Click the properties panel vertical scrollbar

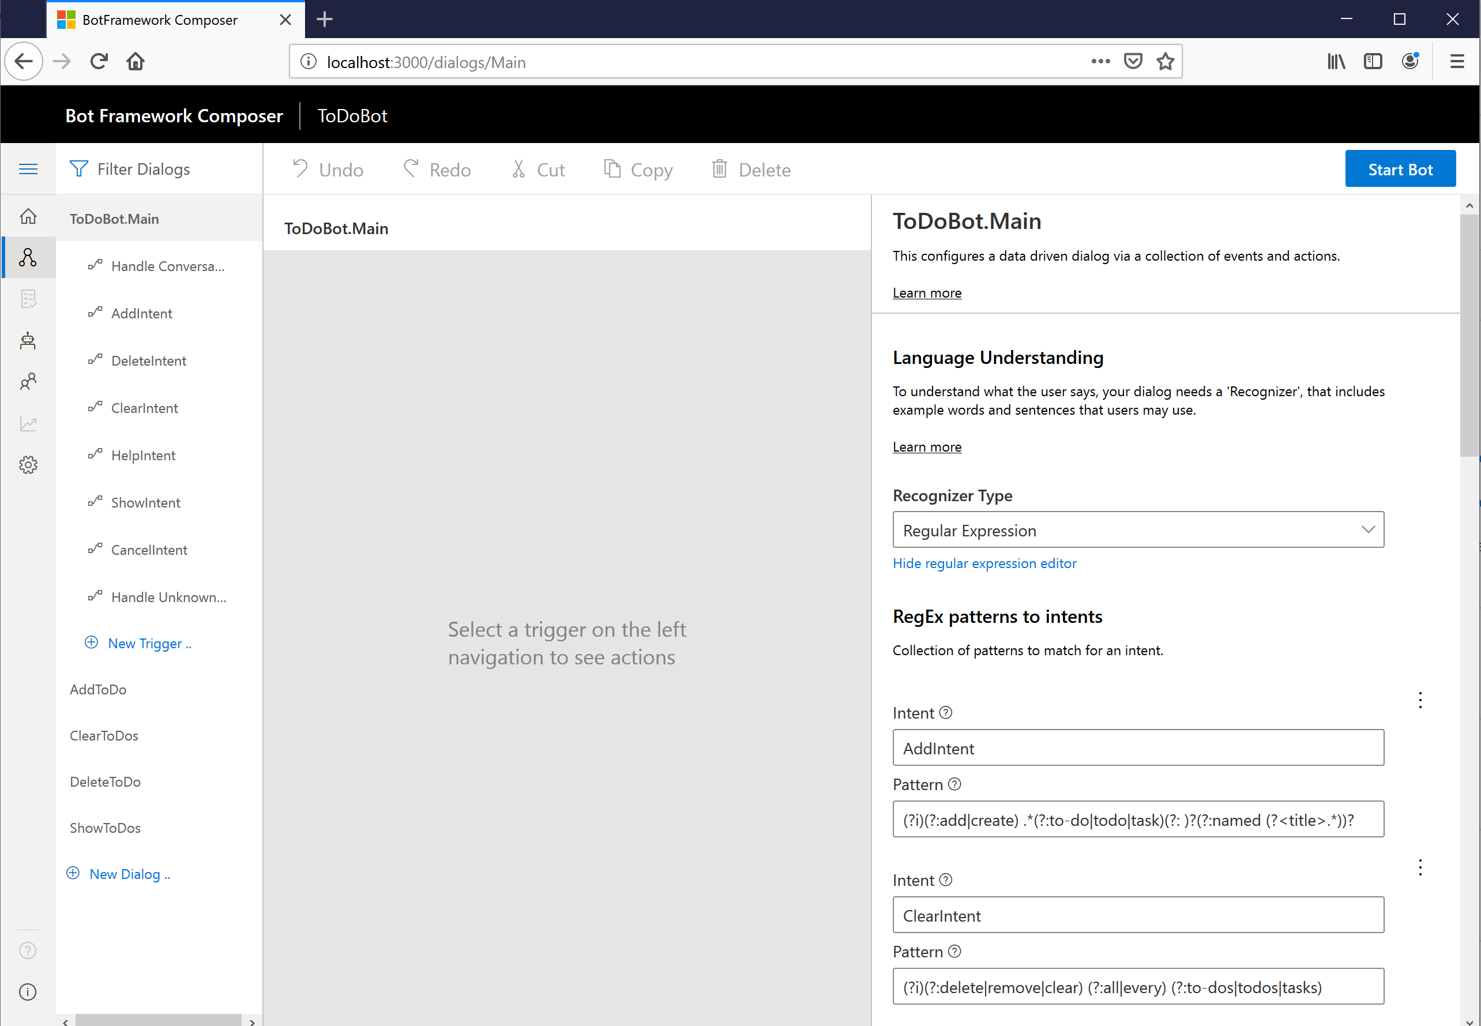tap(1469, 335)
